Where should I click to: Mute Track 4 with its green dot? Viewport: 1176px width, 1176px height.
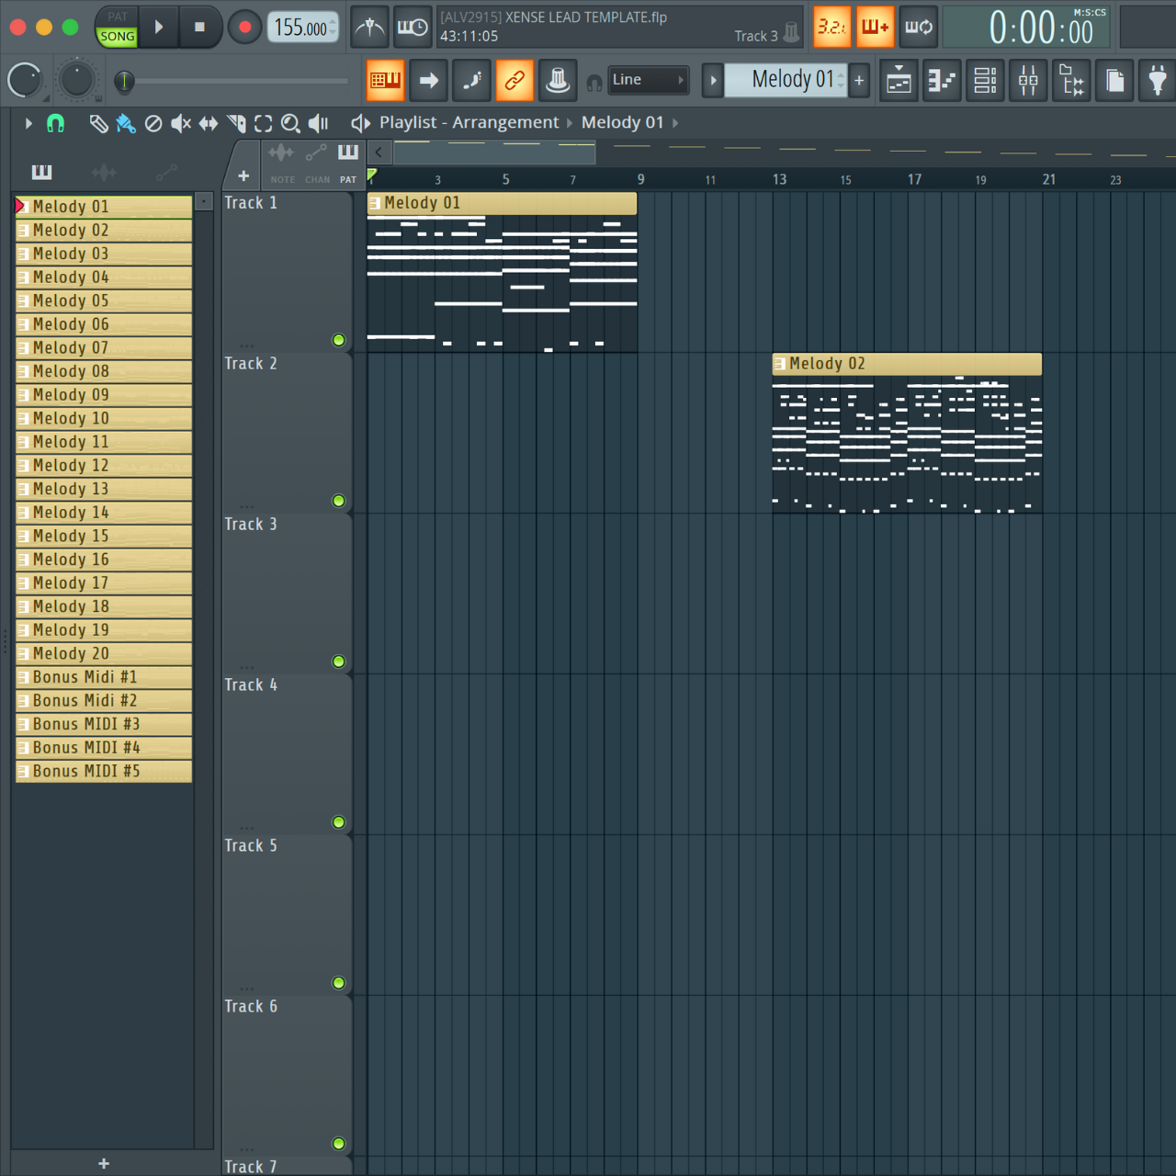click(x=339, y=822)
